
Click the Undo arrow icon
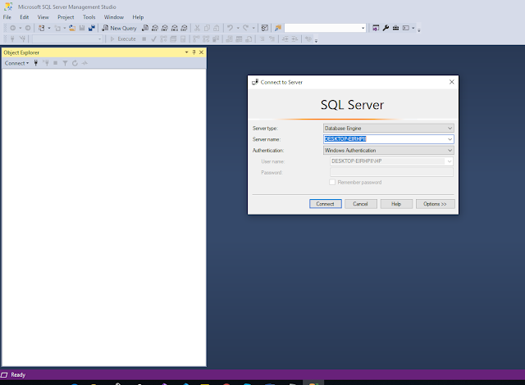[x=230, y=28]
